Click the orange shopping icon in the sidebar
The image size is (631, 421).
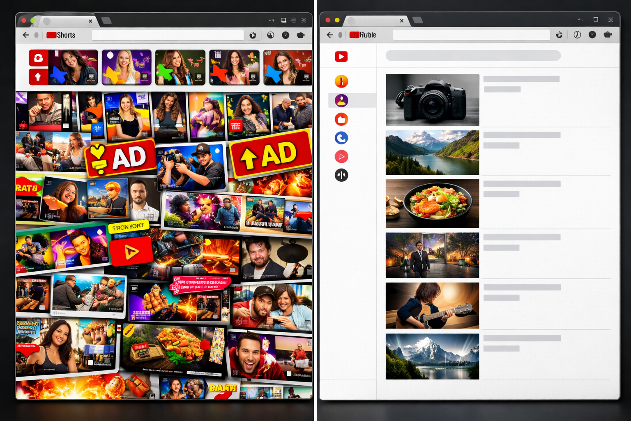341,119
